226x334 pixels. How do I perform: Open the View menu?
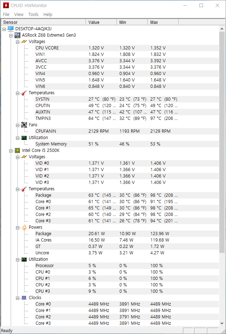point(19,14)
